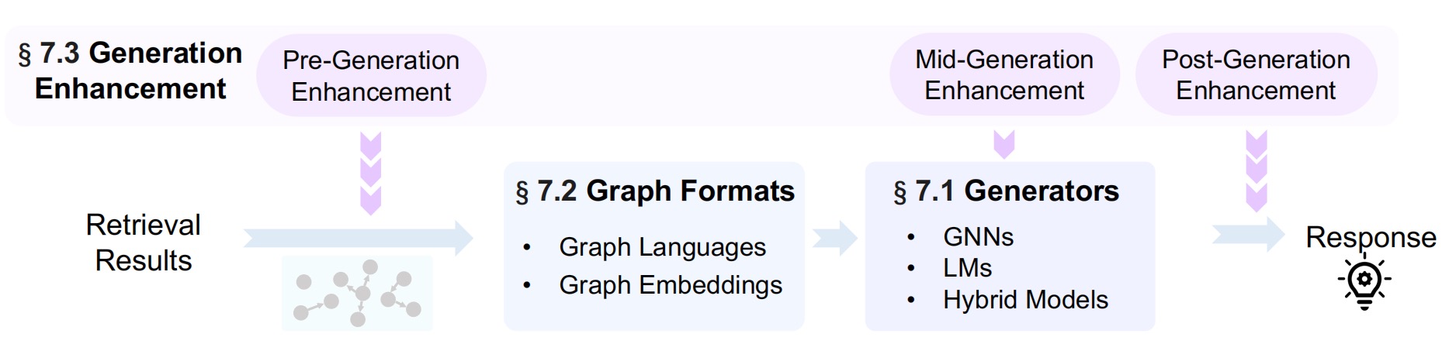Screen dimensions: 1442x344
Task: Open the § 7.2 Graph Formats heading
Action: coord(655,191)
